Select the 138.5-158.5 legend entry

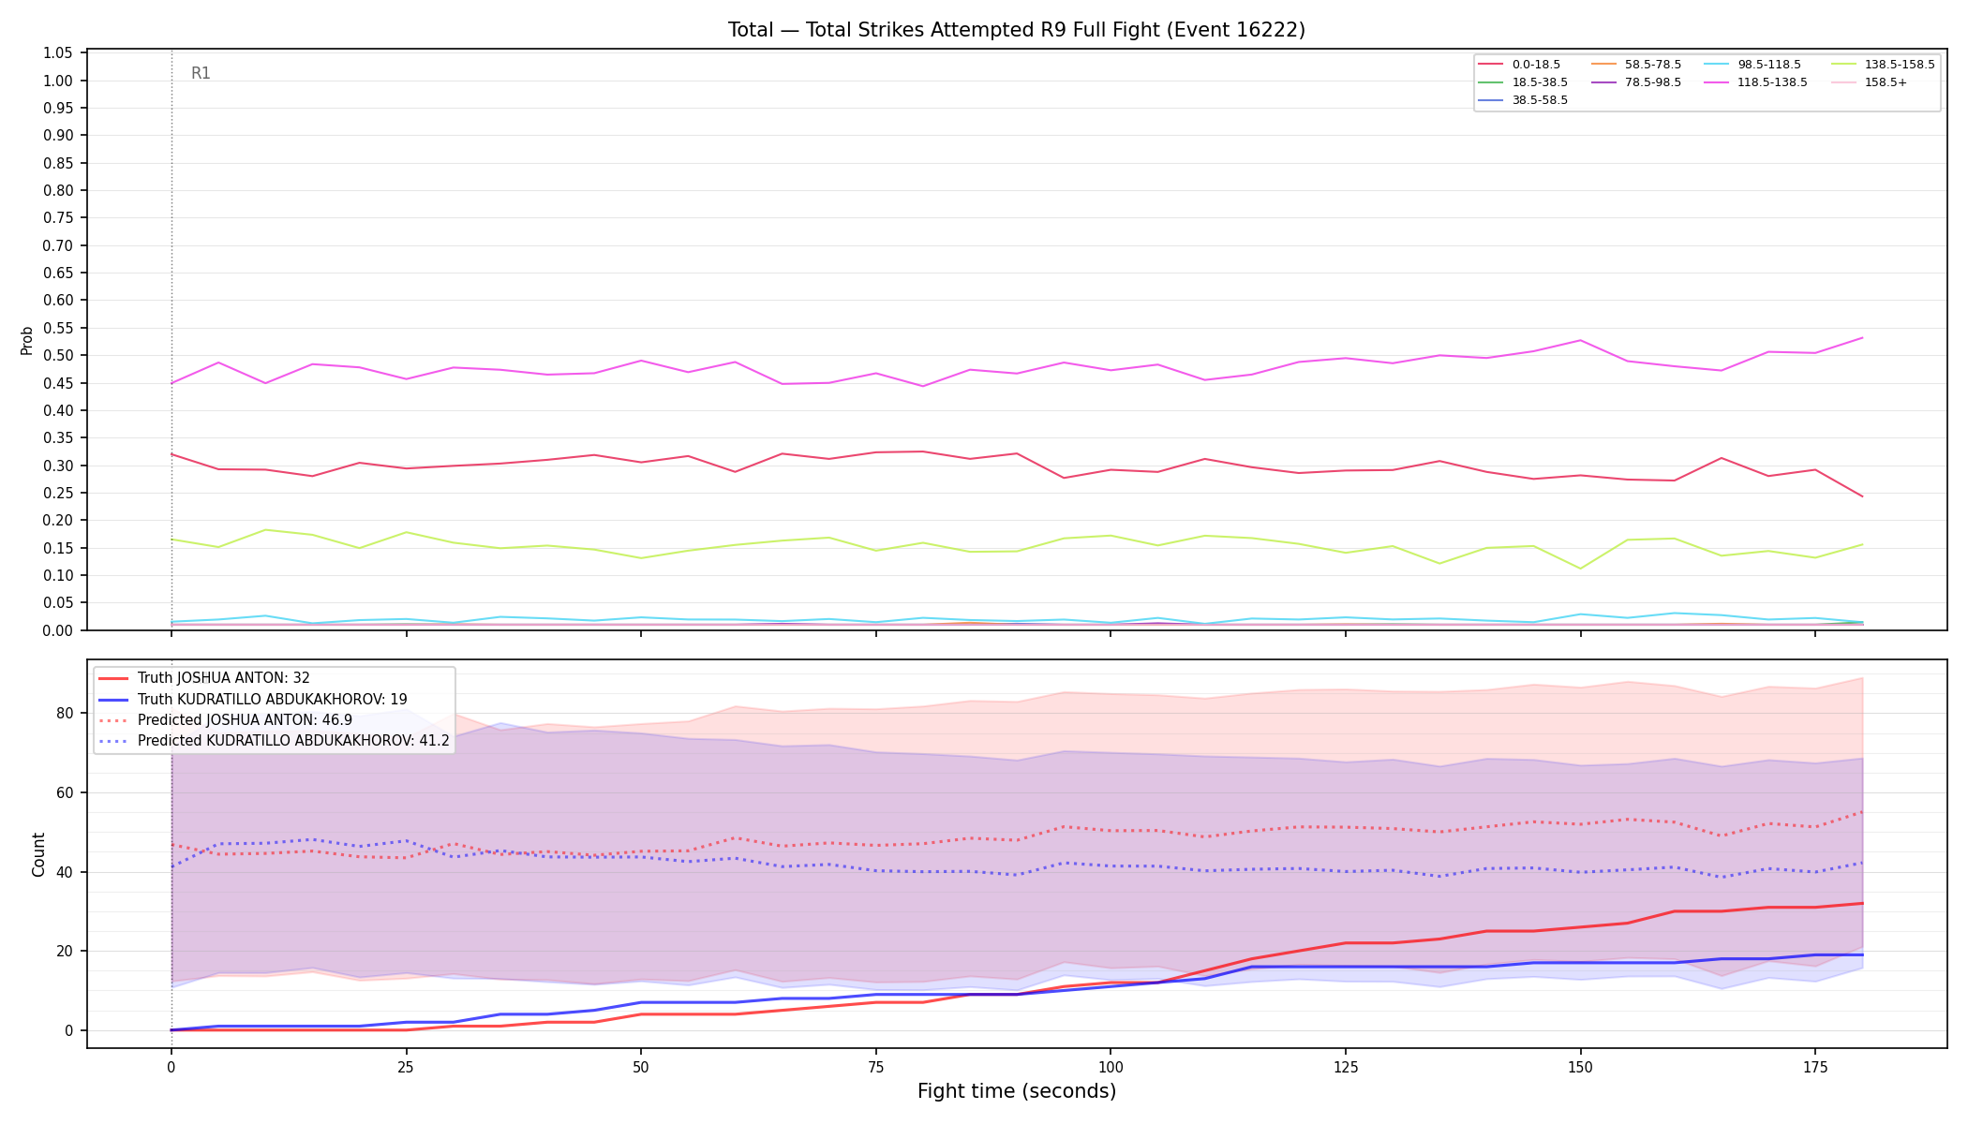(x=1883, y=65)
